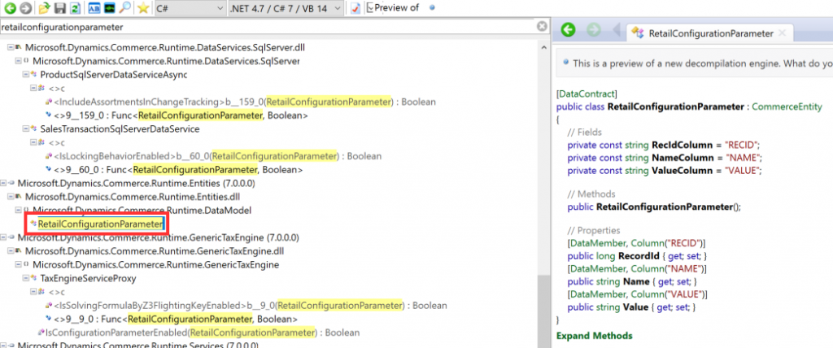Image resolution: width=833 pixels, height=348 pixels.
Task: Open the C# language dropdown
Action: point(190,8)
